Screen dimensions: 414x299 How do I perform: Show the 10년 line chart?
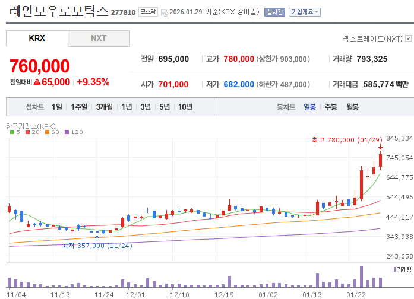tap(185, 107)
